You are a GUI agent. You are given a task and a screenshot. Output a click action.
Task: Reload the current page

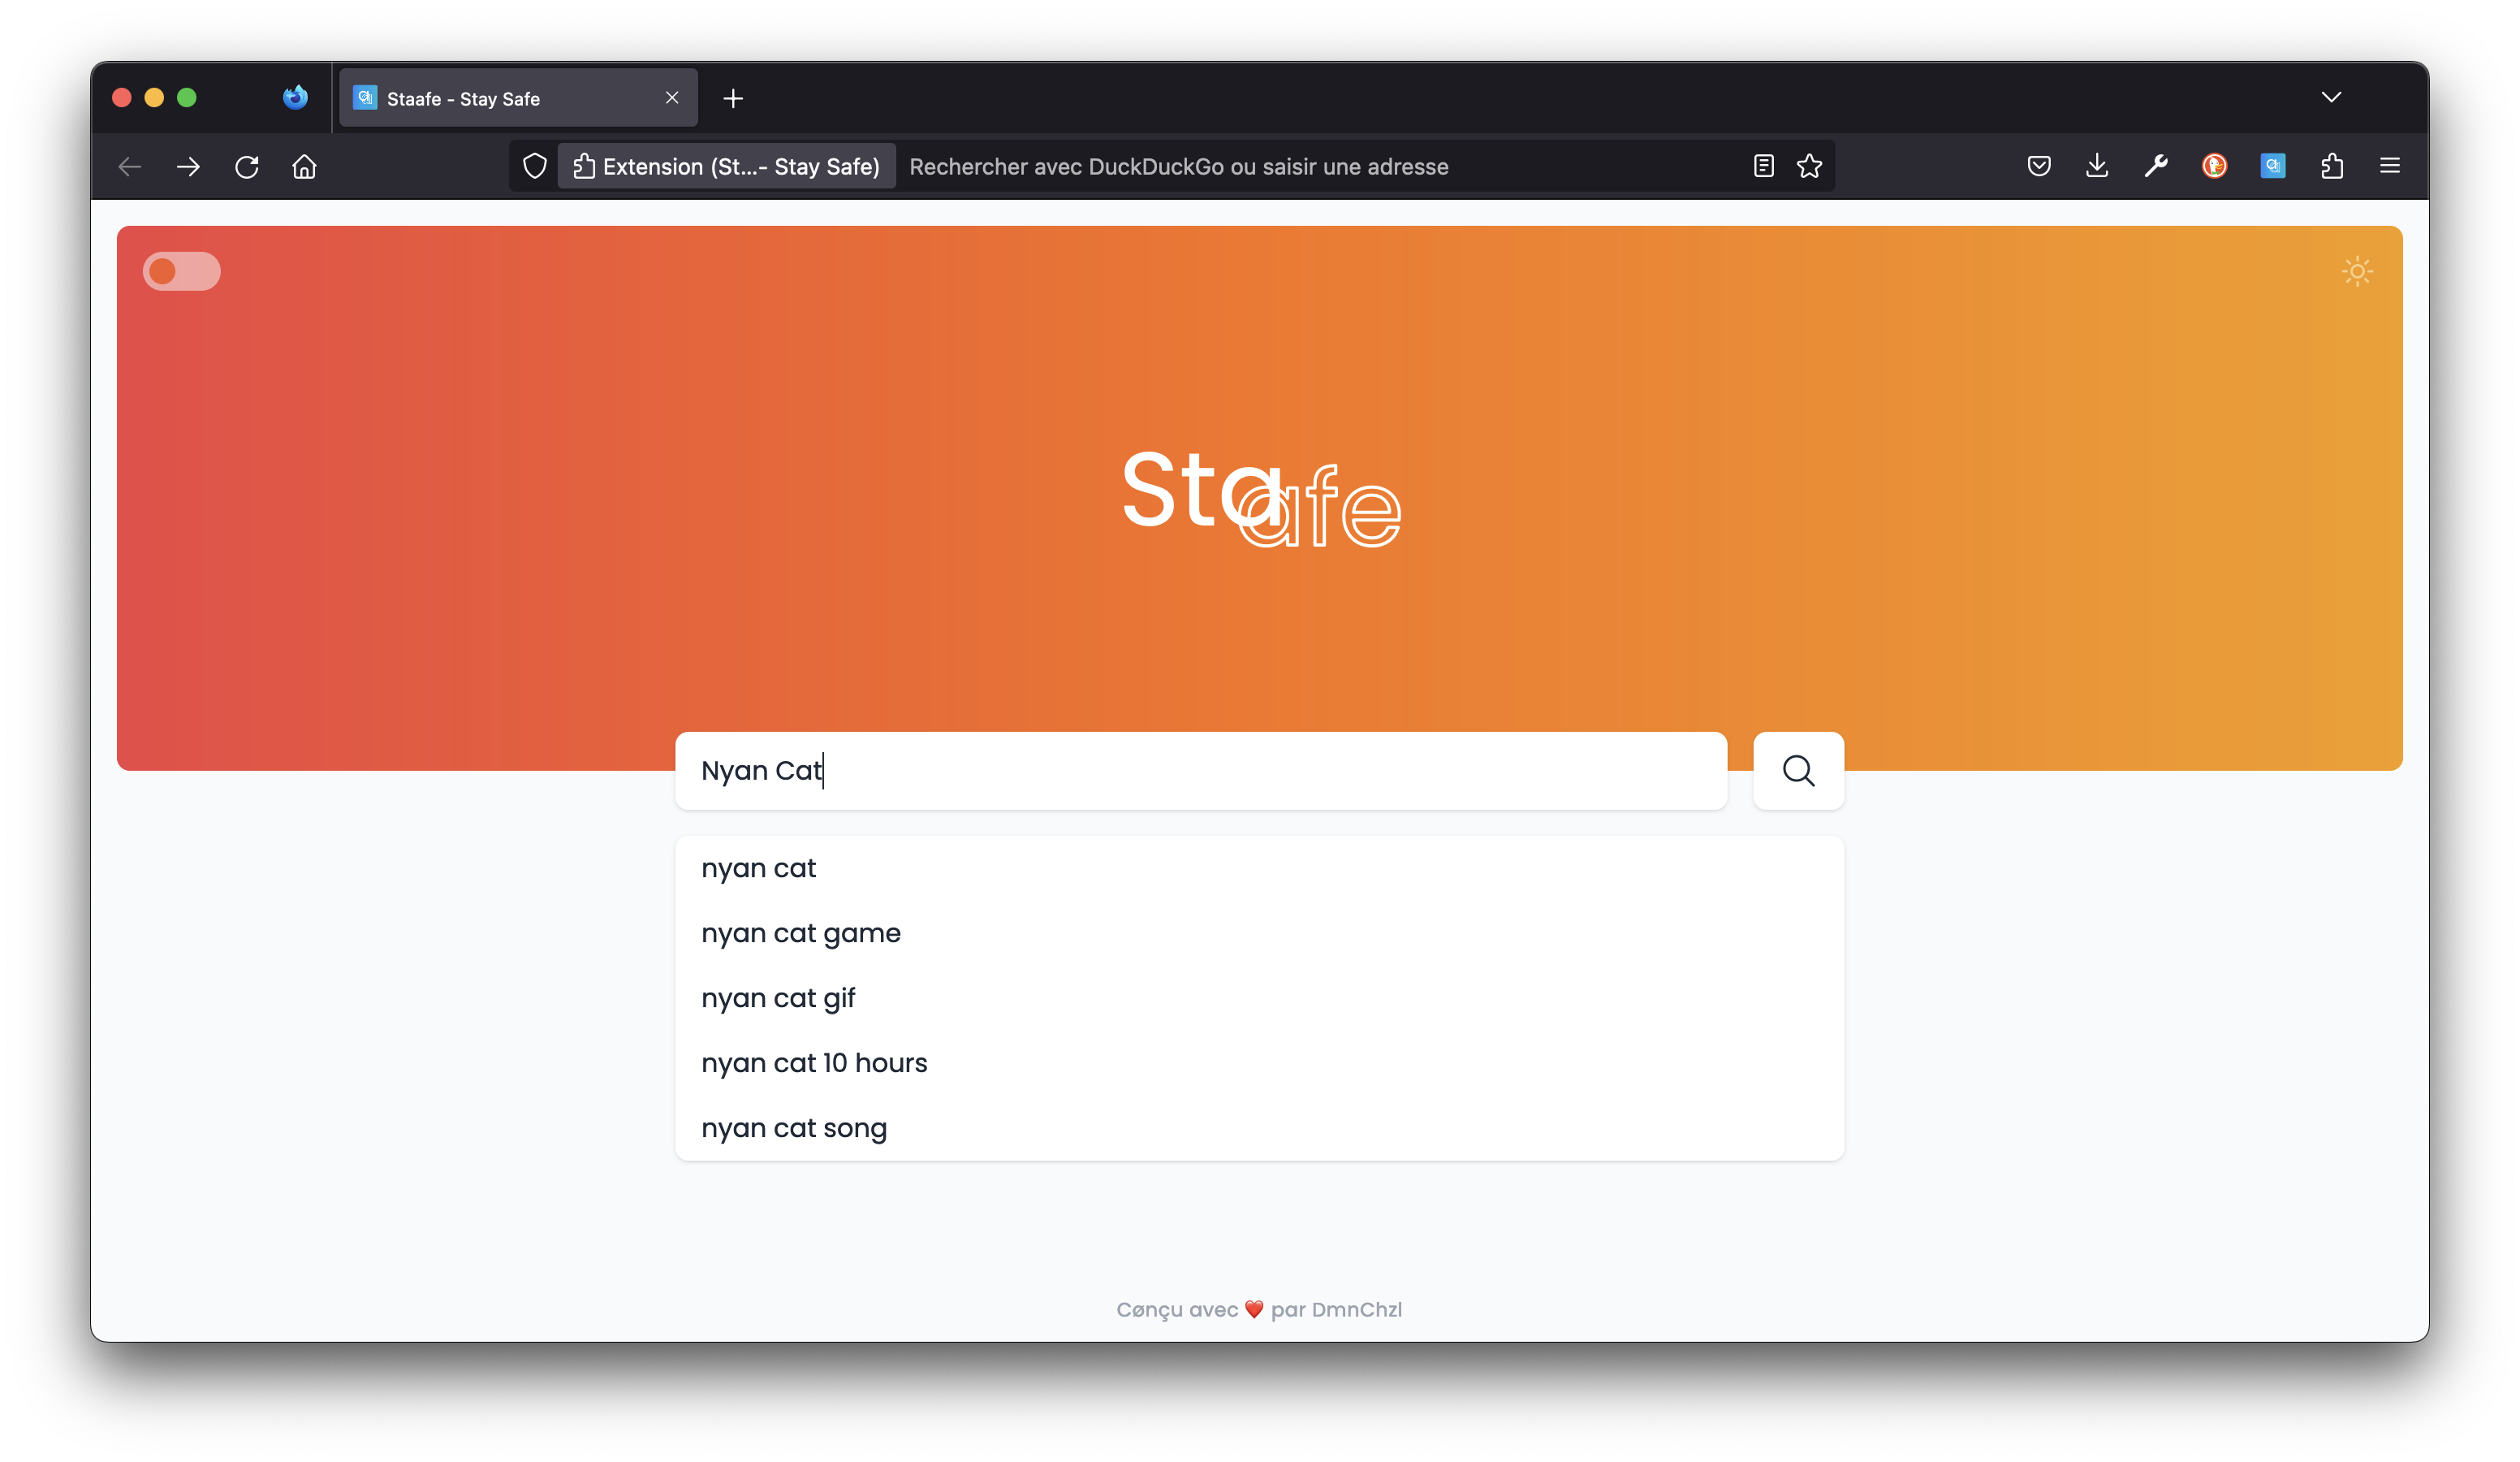[x=246, y=167]
